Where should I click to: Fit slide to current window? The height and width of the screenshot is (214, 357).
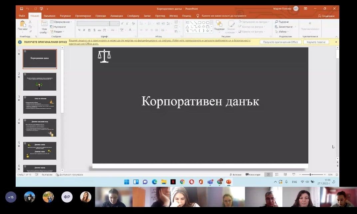coord(337,174)
